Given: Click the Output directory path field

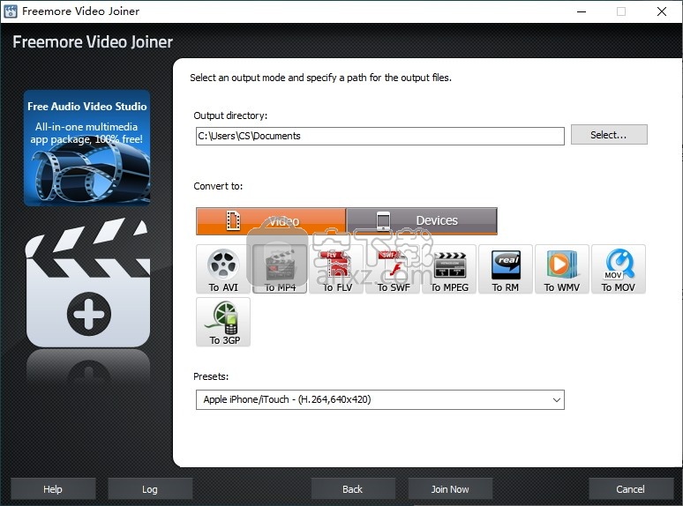Looking at the screenshot, I should [x=379, y=136].
